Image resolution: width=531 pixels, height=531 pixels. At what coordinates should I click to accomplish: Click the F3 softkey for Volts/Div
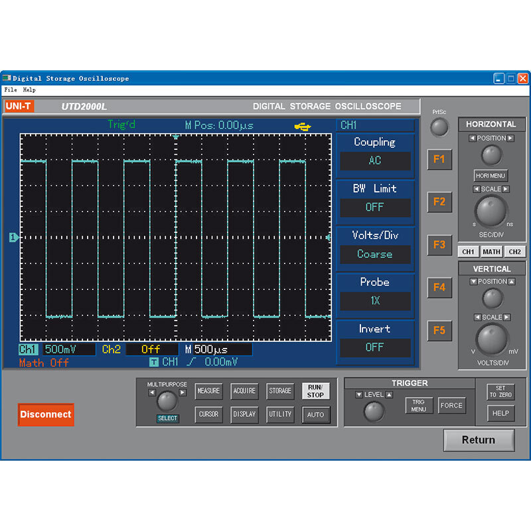[x=439, y=244]
